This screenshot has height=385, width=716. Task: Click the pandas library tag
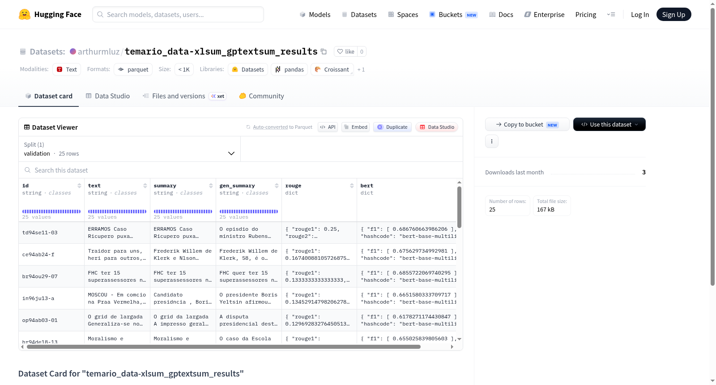(289, 69)
